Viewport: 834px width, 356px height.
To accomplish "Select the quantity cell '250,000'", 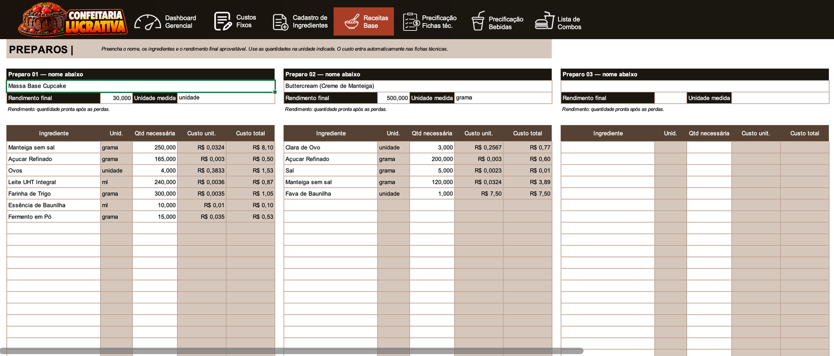I will [x=155, y=148].
